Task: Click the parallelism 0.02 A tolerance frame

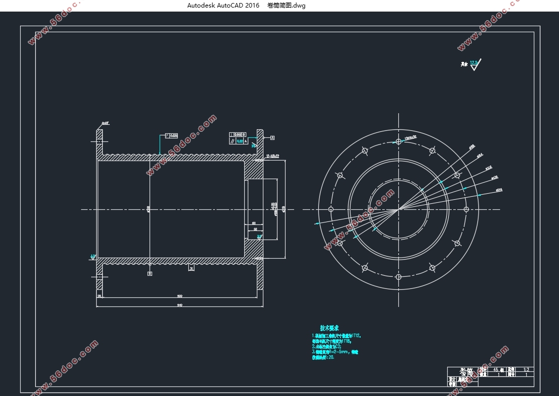Action: pos(239,141)
